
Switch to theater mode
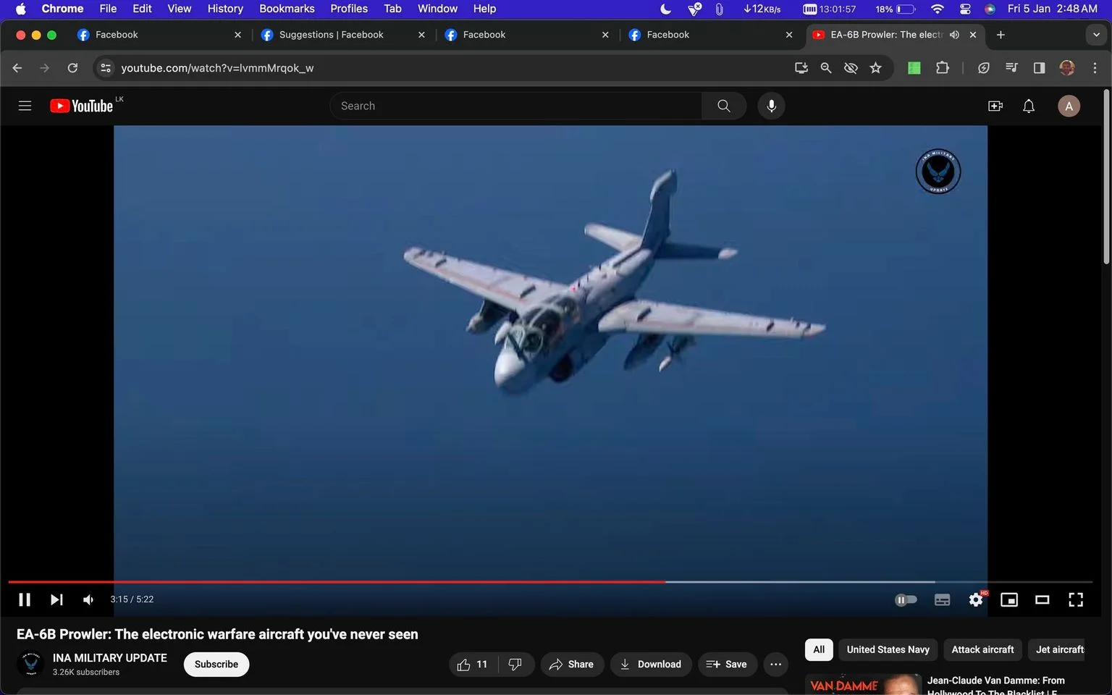coord(1042,599)
